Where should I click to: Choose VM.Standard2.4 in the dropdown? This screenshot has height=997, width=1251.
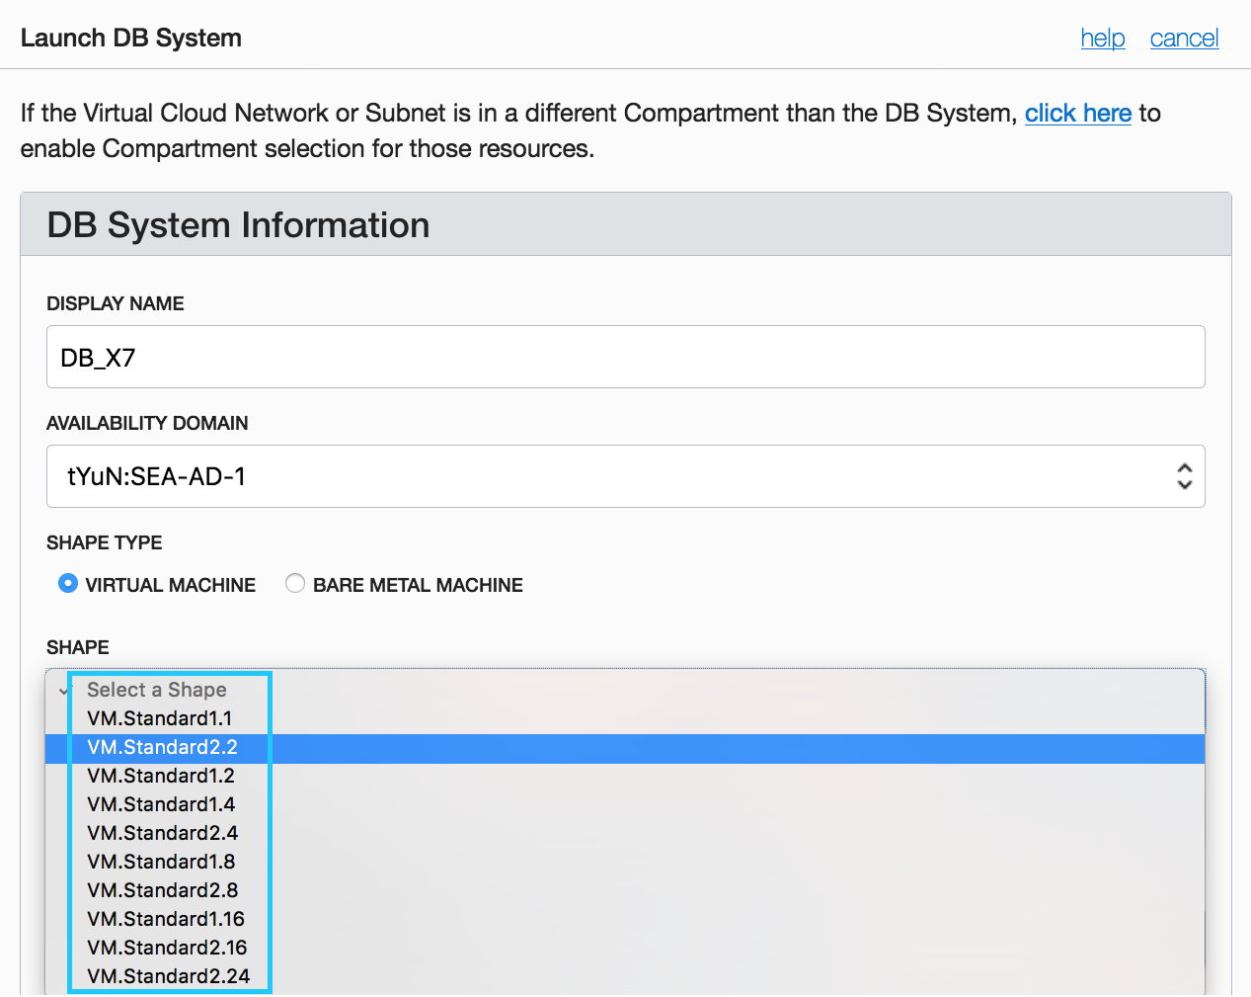163,833
